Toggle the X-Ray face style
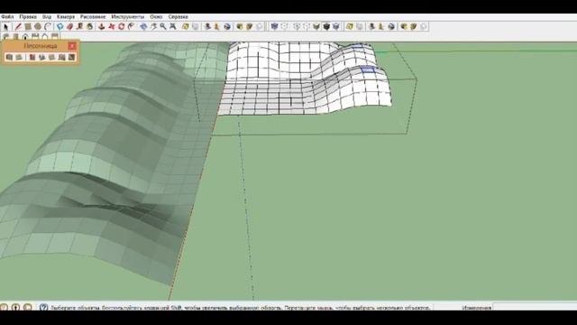This screenshot has height=325, width=577. [274, 26]
